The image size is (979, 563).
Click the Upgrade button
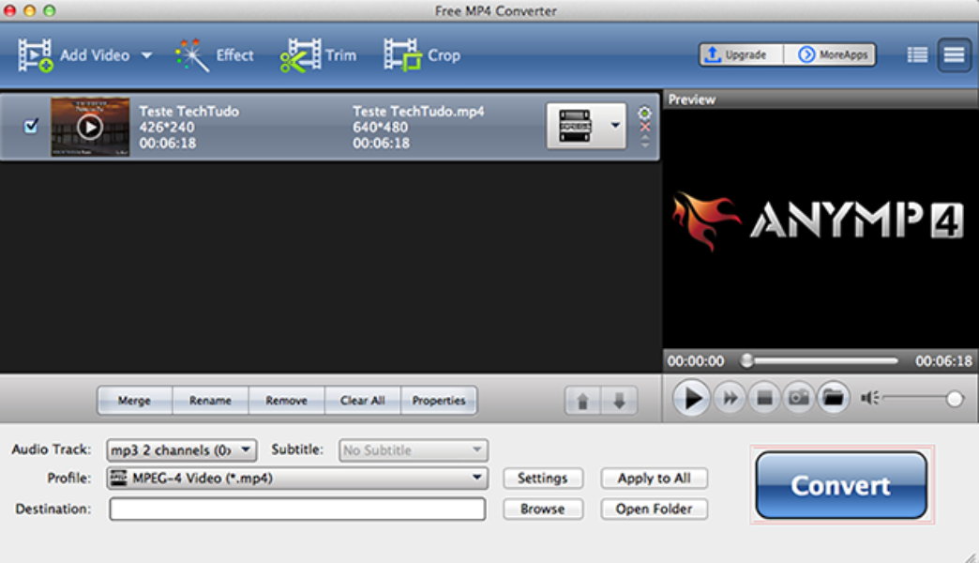point(742,55)
